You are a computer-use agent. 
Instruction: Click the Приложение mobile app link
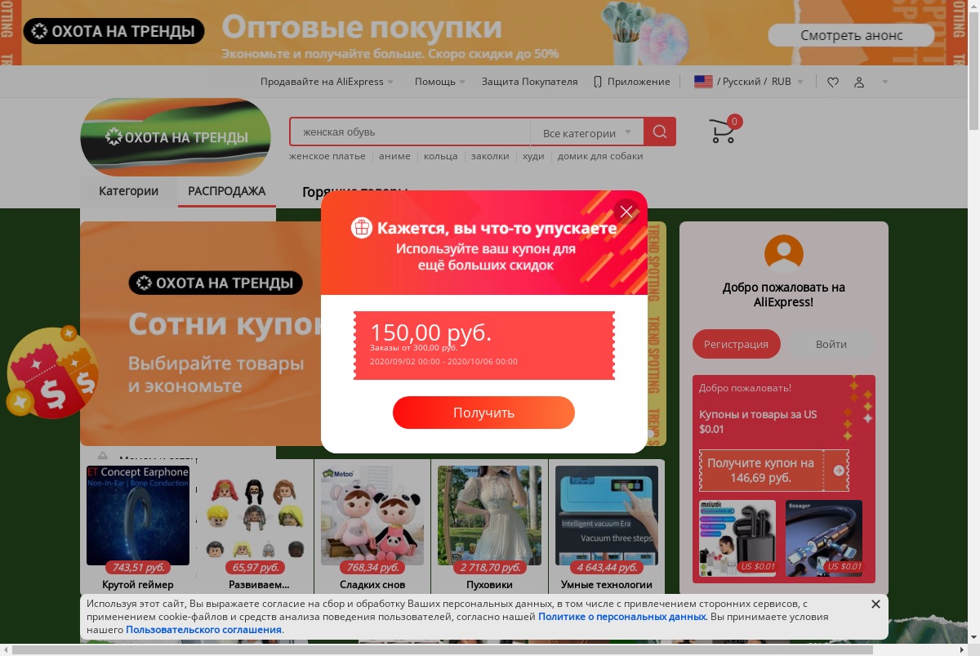pyautogui.click(x=631, y=82)
